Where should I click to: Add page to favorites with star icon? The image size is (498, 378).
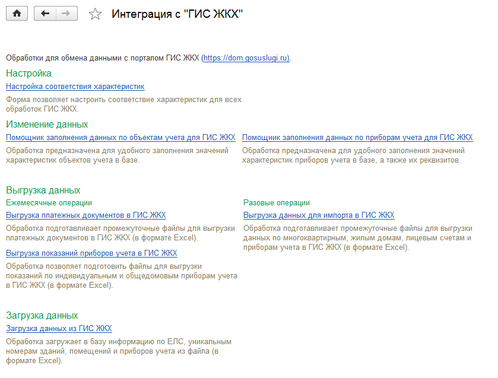(x=95, y=14)
